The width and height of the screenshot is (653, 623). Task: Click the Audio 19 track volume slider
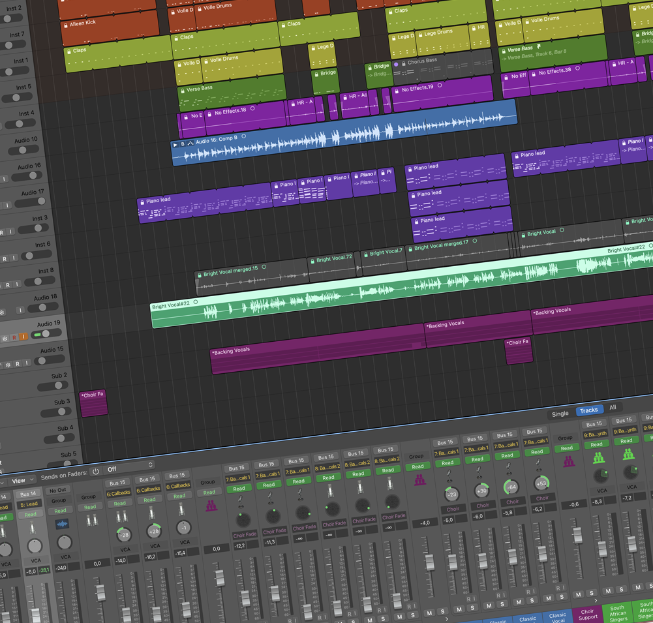point(47,334)
